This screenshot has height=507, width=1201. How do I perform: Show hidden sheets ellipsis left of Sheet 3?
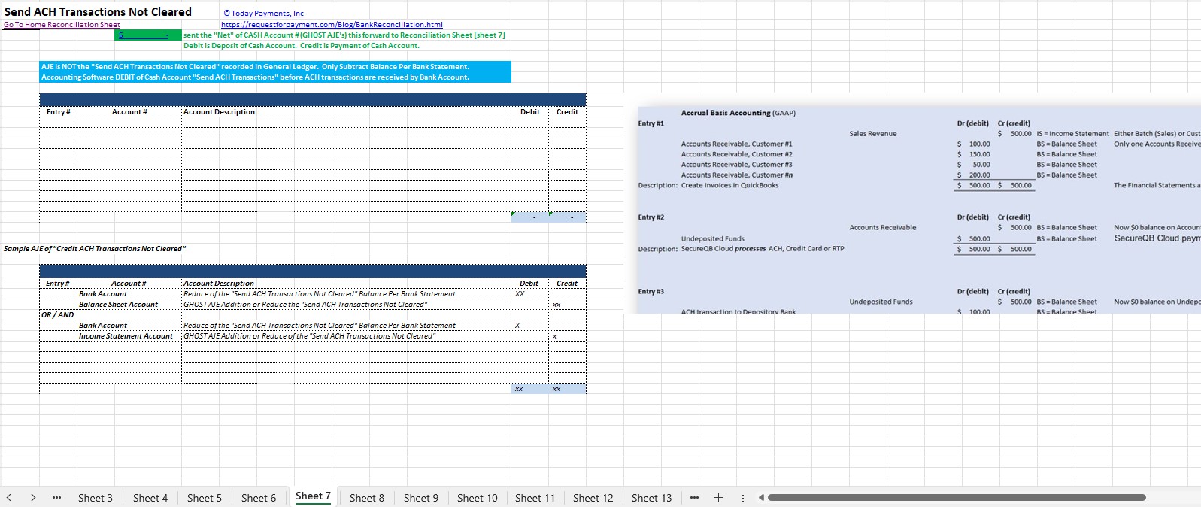point(56,498)
